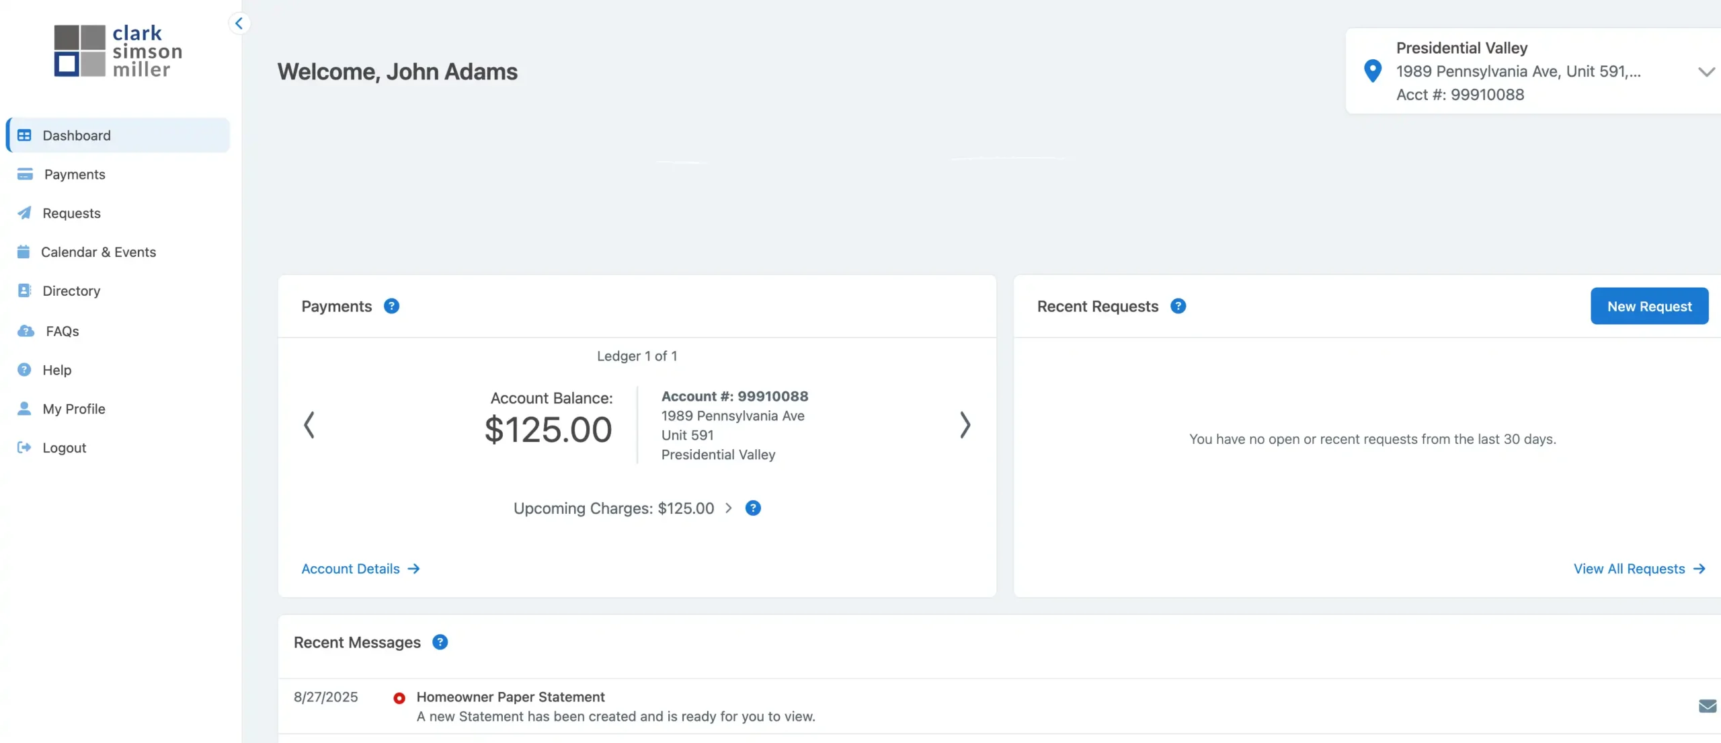Click the help icon beside Recent Messages
This screenshot has width=1721, height=743.
(x=440, y=642)
